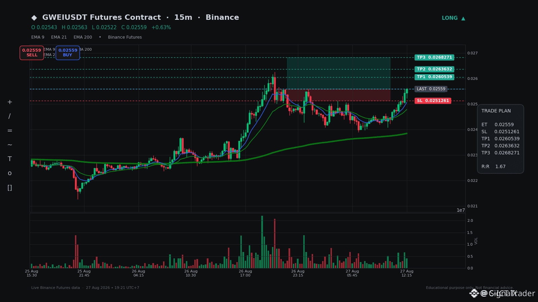Hit the red SELL 0.02559 button

point(32,53)
